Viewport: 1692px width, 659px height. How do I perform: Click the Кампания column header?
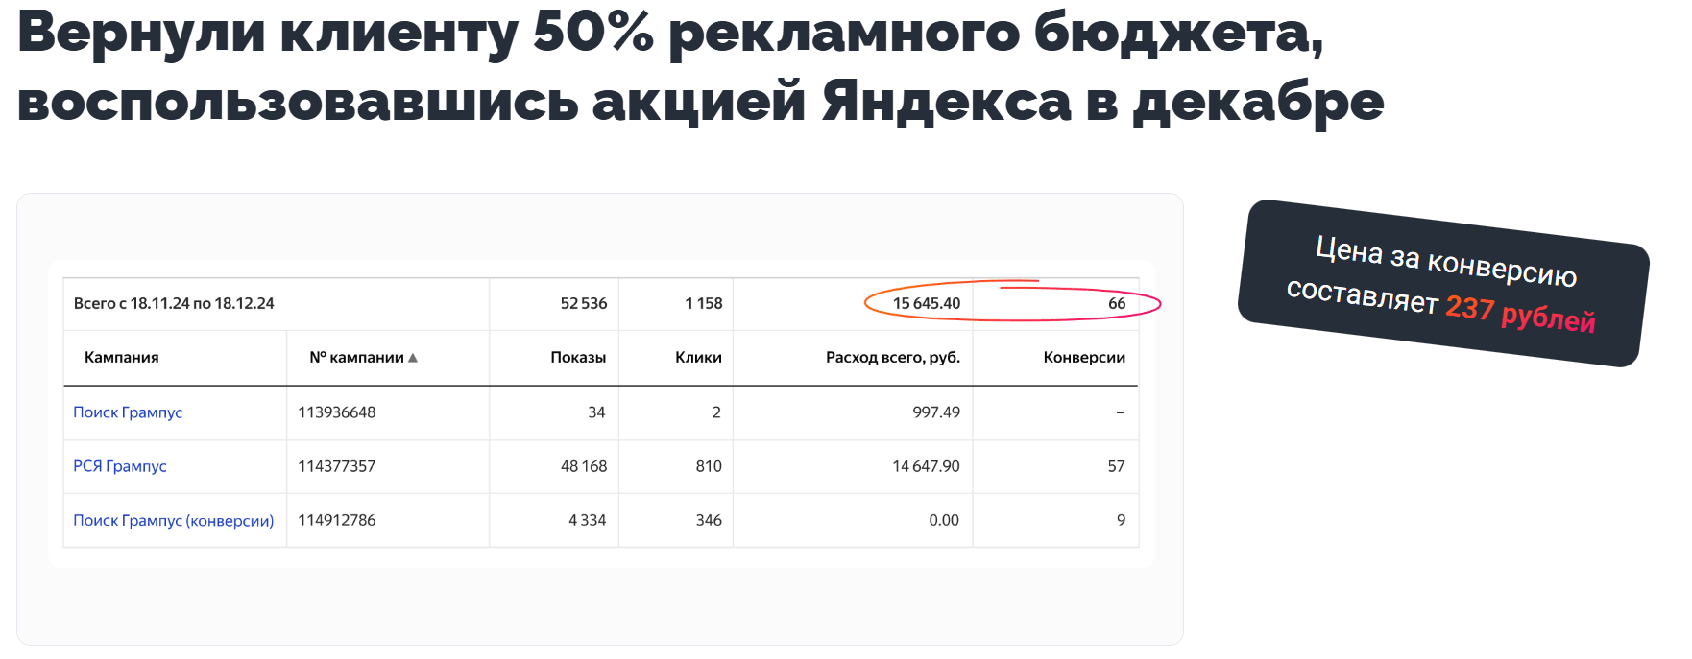(x=122, y=358)
